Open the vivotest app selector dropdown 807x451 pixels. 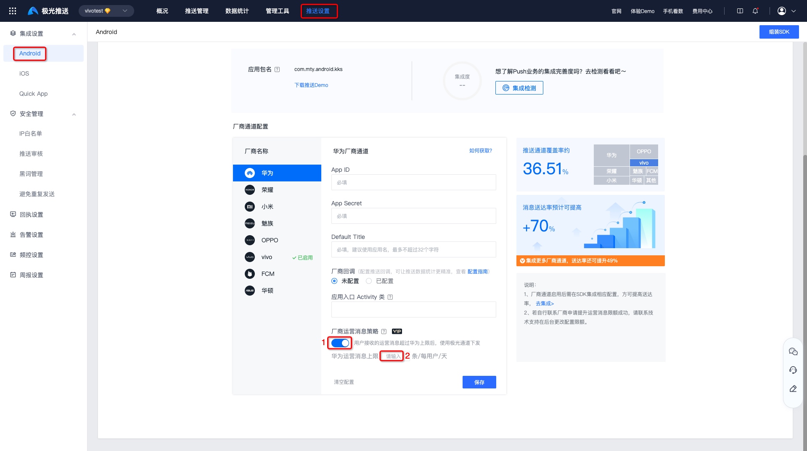pos(106,11)
